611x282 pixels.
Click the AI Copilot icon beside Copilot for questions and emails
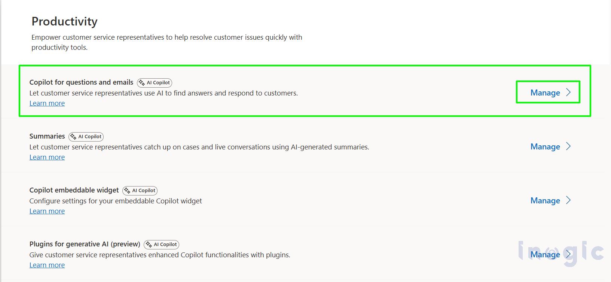(154, 82)
